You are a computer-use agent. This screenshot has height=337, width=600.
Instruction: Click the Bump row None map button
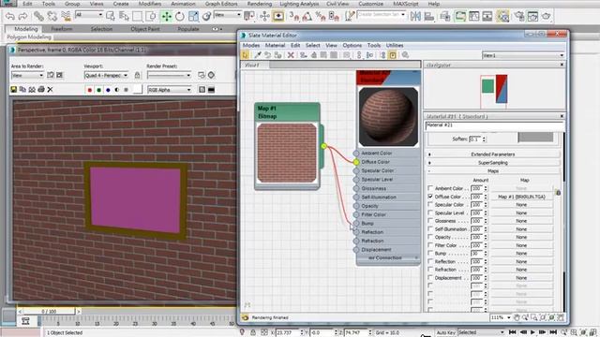click(x=521, y=254)
